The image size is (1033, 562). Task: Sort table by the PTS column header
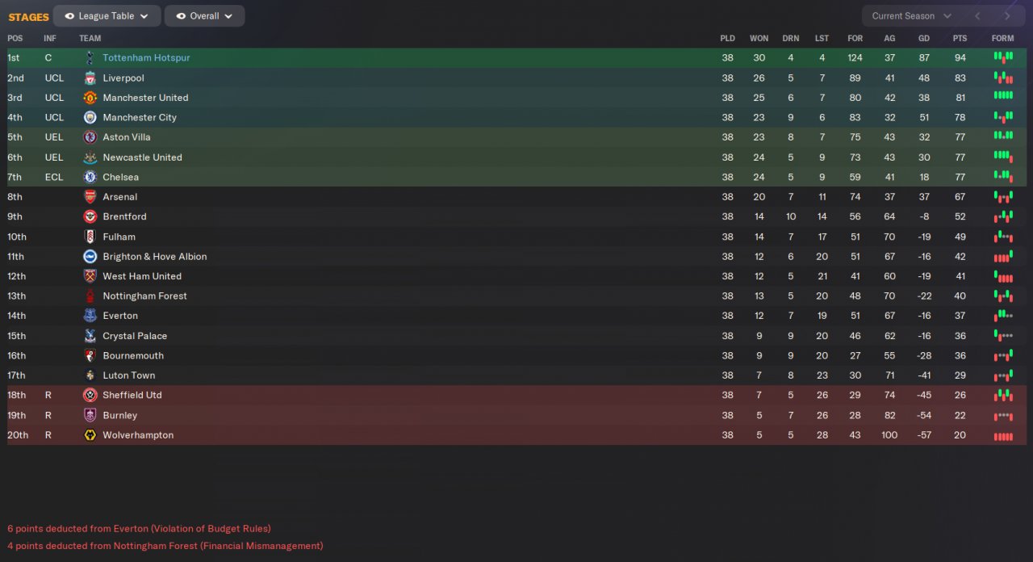tap(960, 39)
